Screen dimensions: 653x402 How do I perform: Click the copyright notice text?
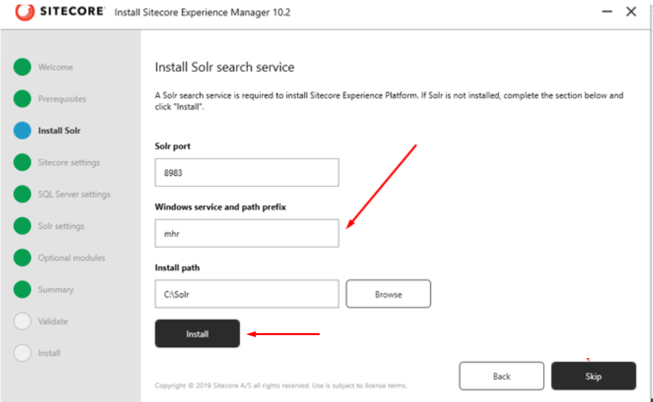(x=281, y=386)
